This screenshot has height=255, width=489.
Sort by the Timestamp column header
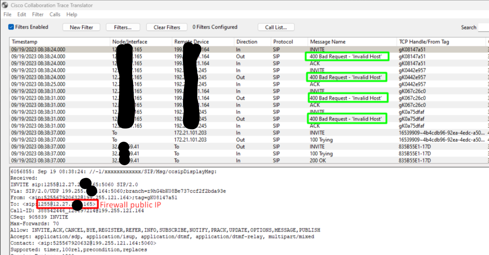click(x=60, y=42)
